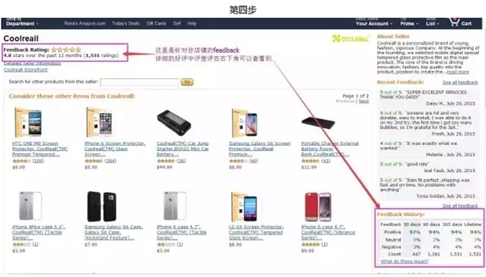View the black Samsung Galaxy S6 Case image
The image size is (486, 277).
coord(102,206)
